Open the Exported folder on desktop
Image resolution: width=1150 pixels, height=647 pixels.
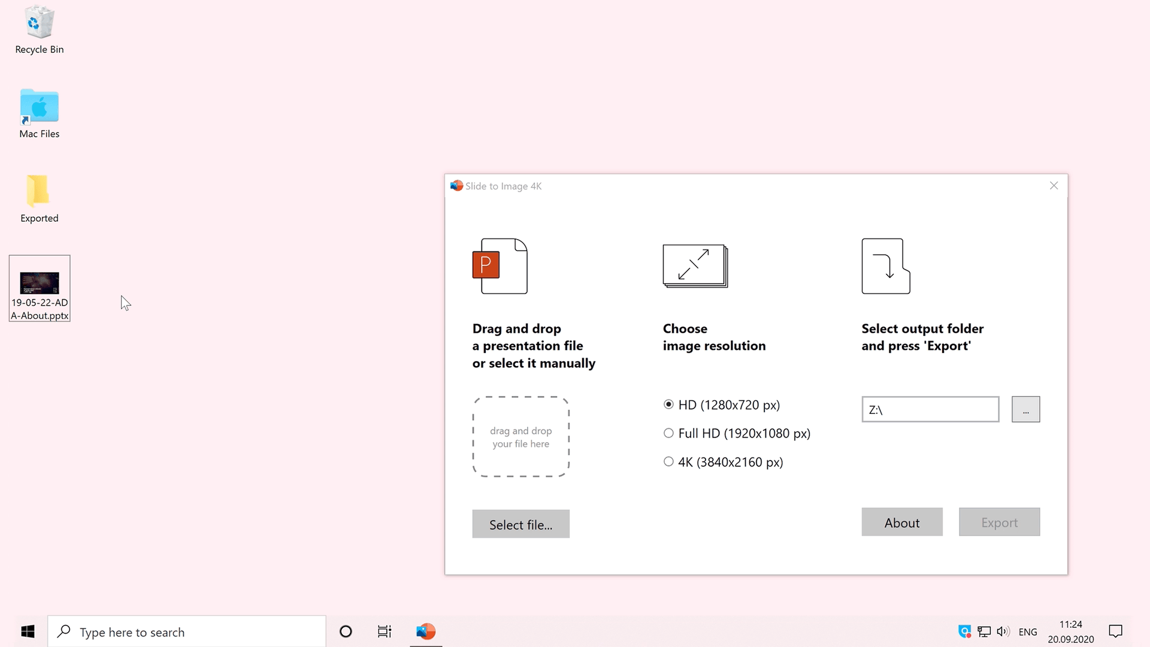[38, 192]
